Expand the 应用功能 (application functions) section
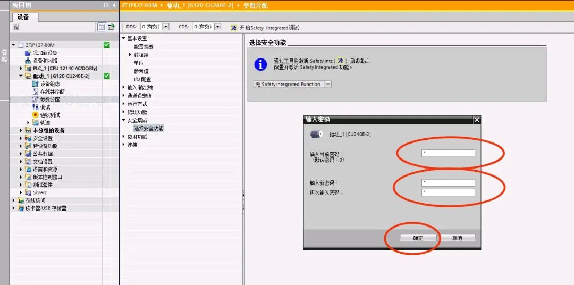The width and height of the screenshot is (574, 285). 124,137
